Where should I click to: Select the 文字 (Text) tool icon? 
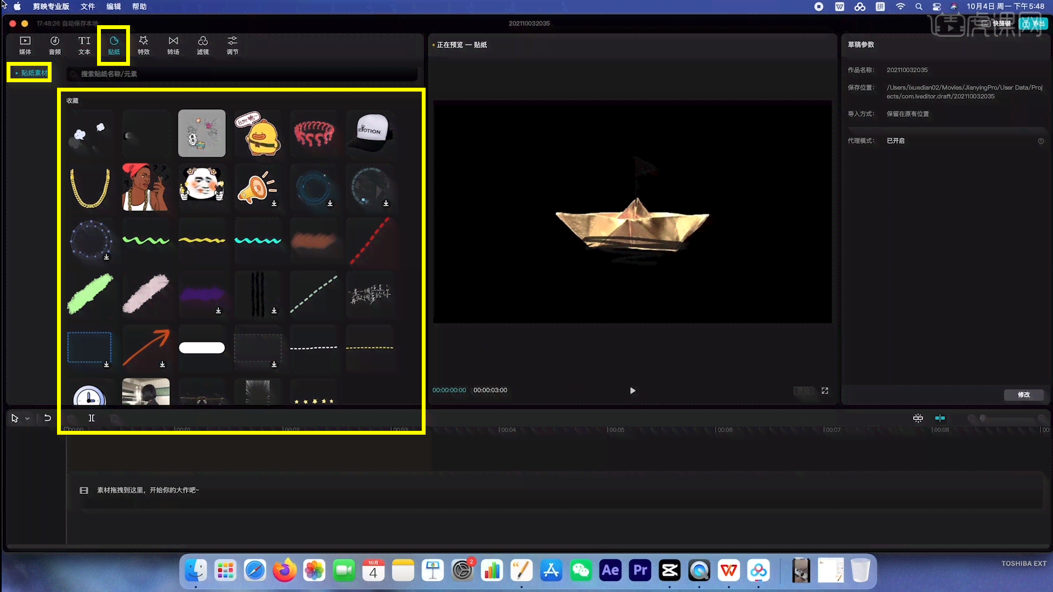pos(84,45)
